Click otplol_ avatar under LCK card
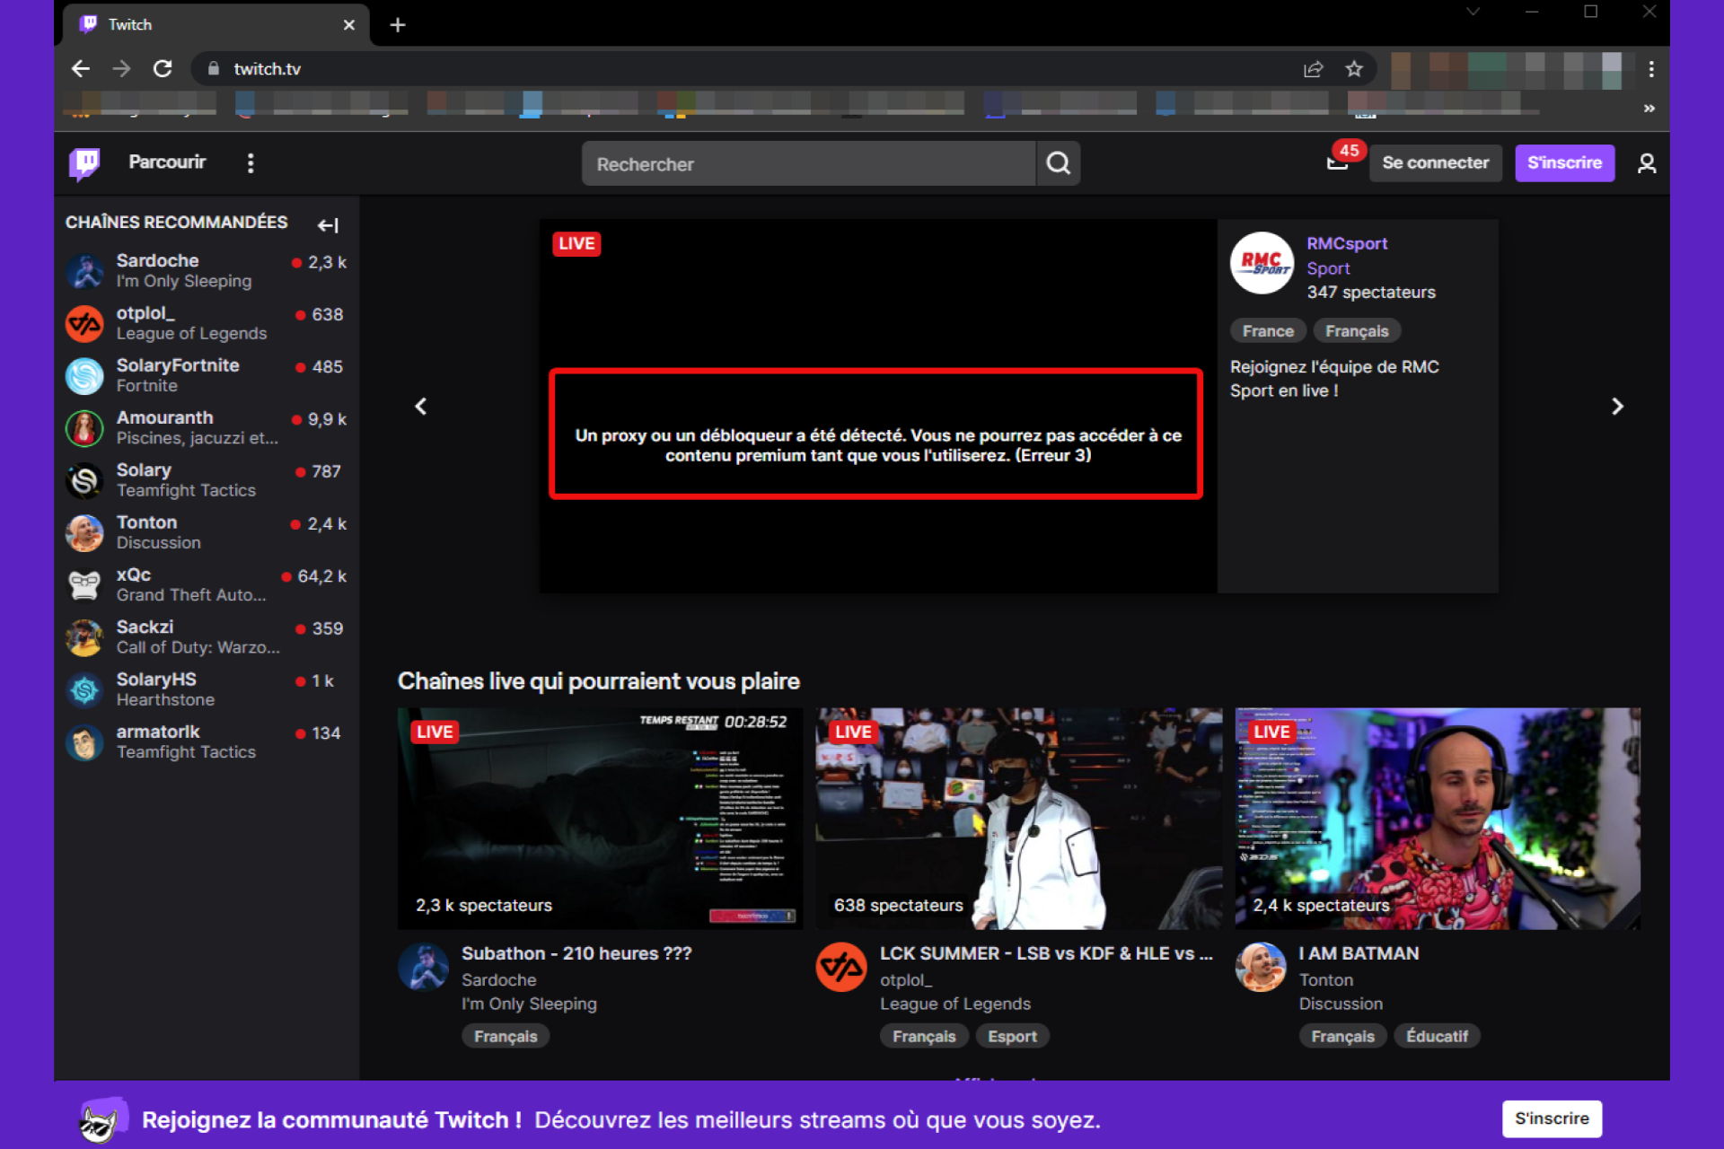The height and width of the screenshot is (1149, 1724). tap(841, 967)
